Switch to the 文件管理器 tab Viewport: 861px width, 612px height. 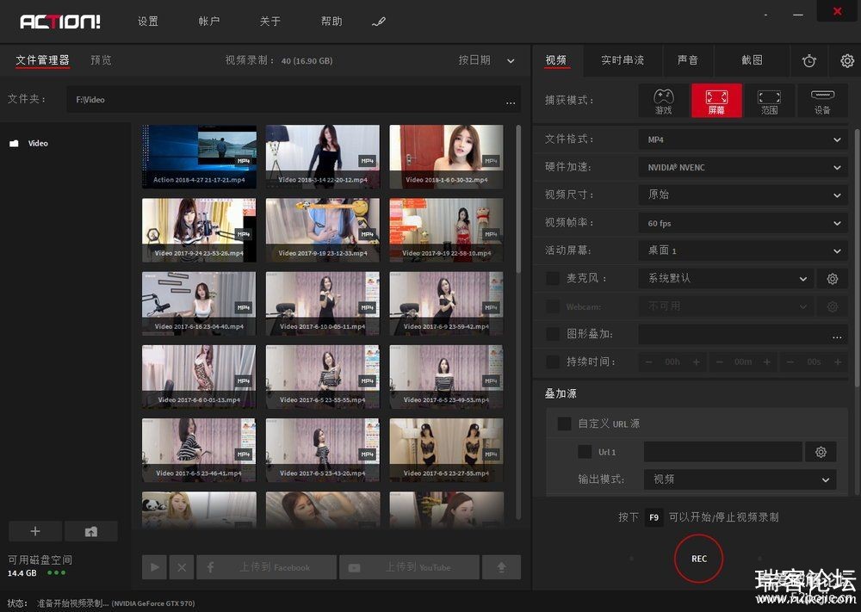tap(42, 60)
